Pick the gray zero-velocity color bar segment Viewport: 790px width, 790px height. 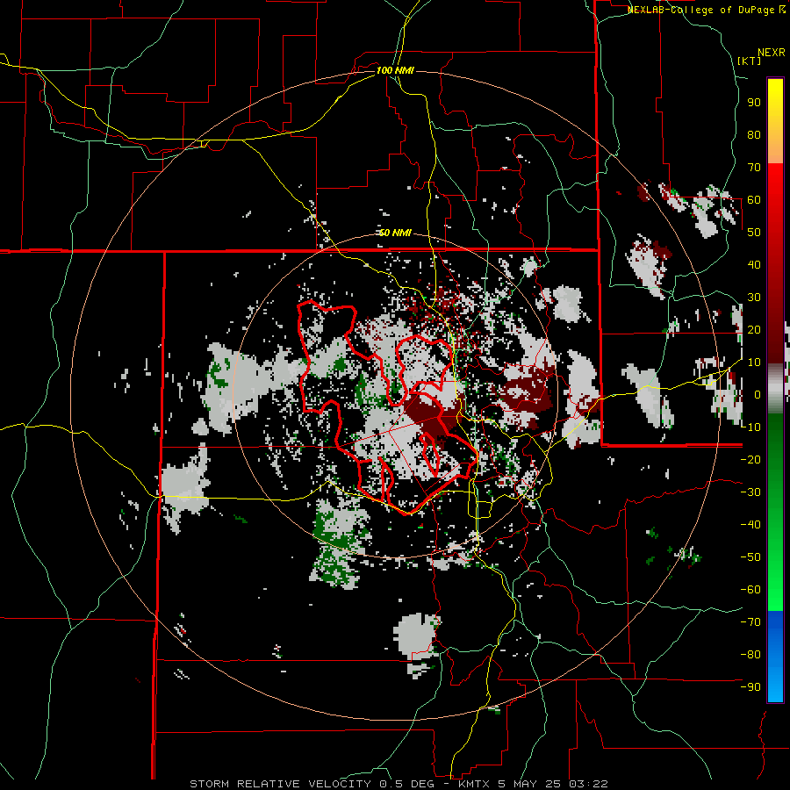pos(775,389)
